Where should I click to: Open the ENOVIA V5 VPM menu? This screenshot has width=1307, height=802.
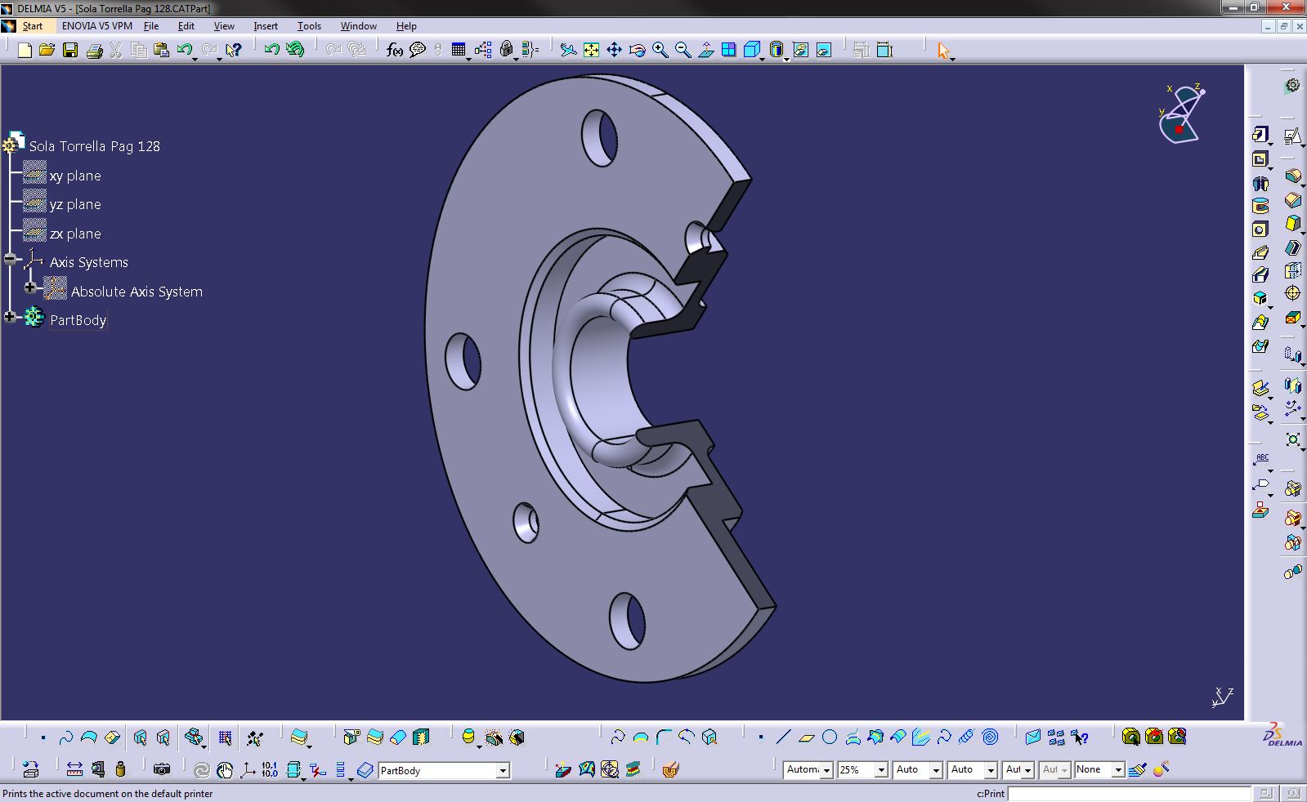(x=96, y=26)
